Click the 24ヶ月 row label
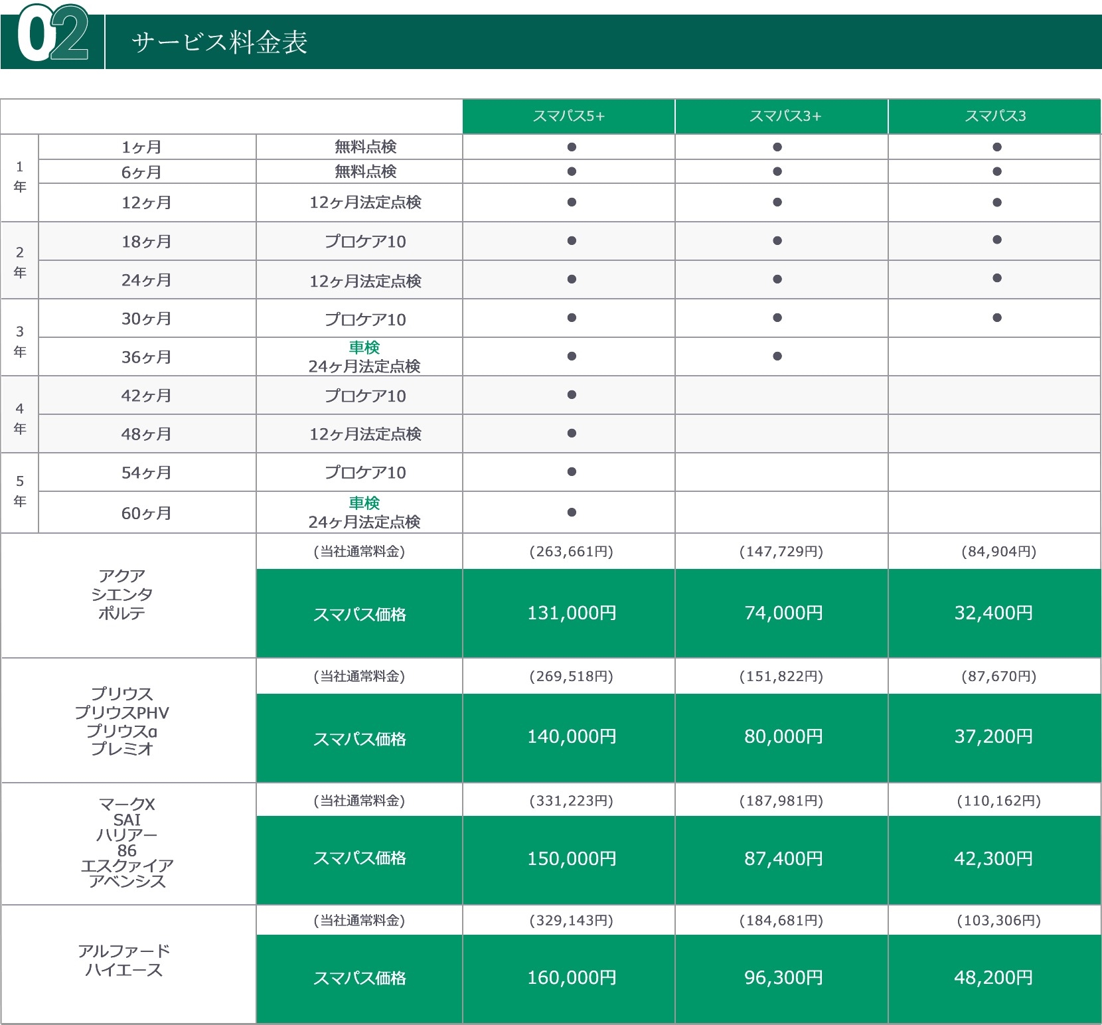Image resolution: width=1102 pixels, height=1025 pixels. (x=146, y=280)
